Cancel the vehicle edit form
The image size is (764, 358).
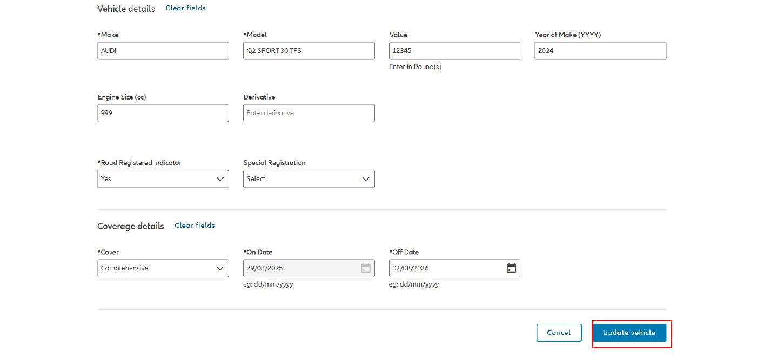(559, 333)
